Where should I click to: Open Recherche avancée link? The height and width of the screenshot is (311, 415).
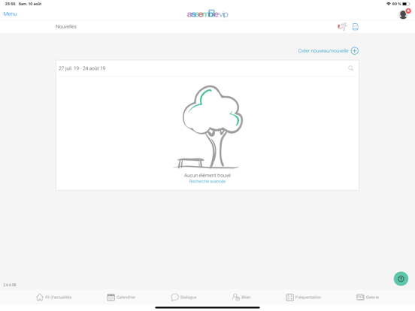point(207,182)
